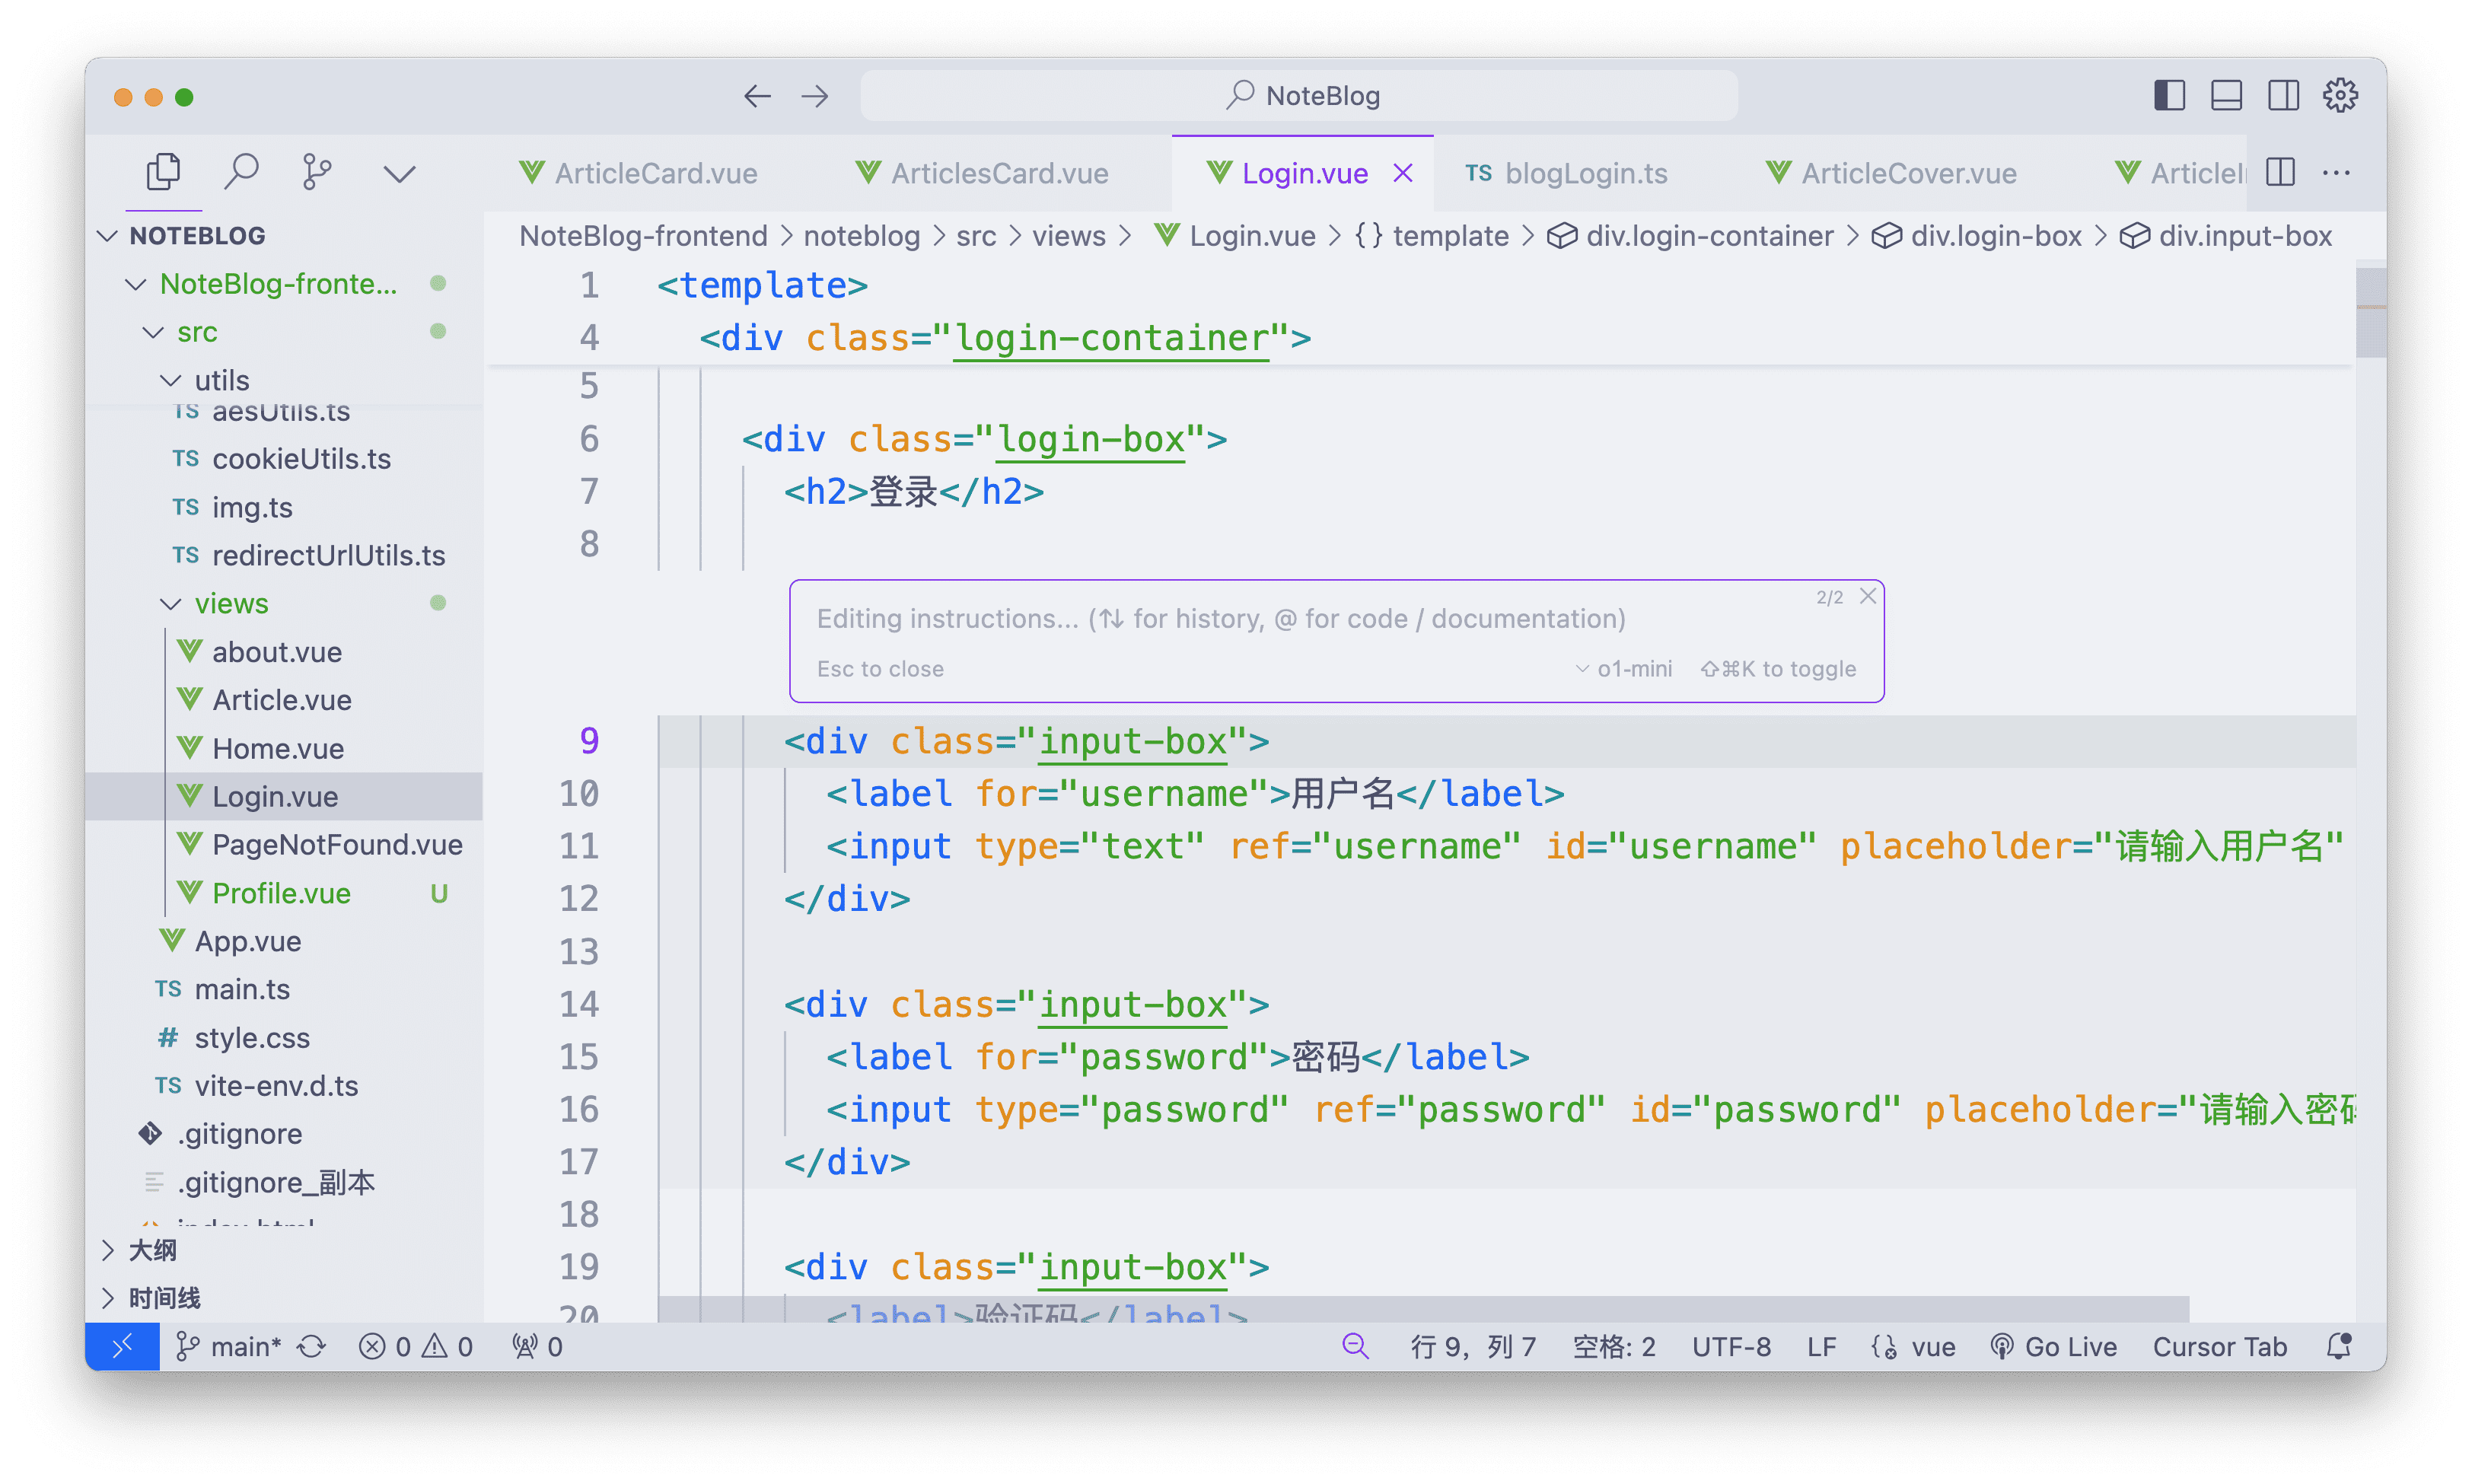Open Profile.vue file
This screenshot has width=2472, height=1484.
coord(284,893)
